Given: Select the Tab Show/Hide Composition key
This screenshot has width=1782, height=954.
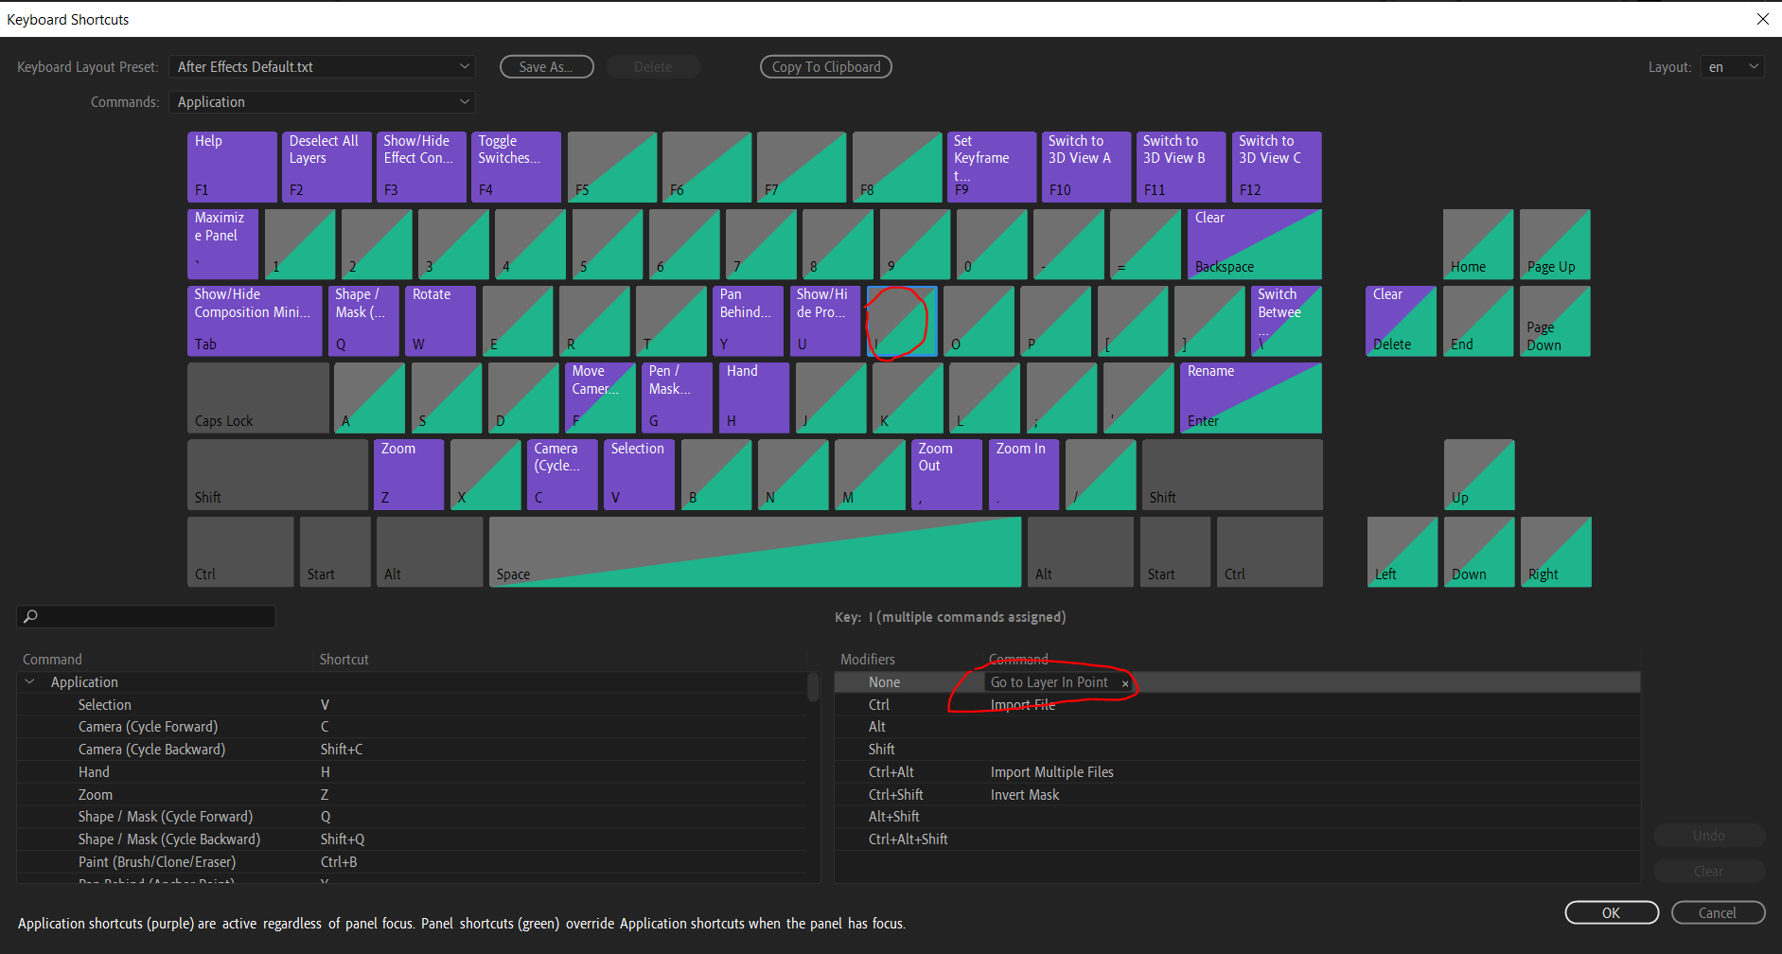Looking at the screenshot, I should point(255,321).
